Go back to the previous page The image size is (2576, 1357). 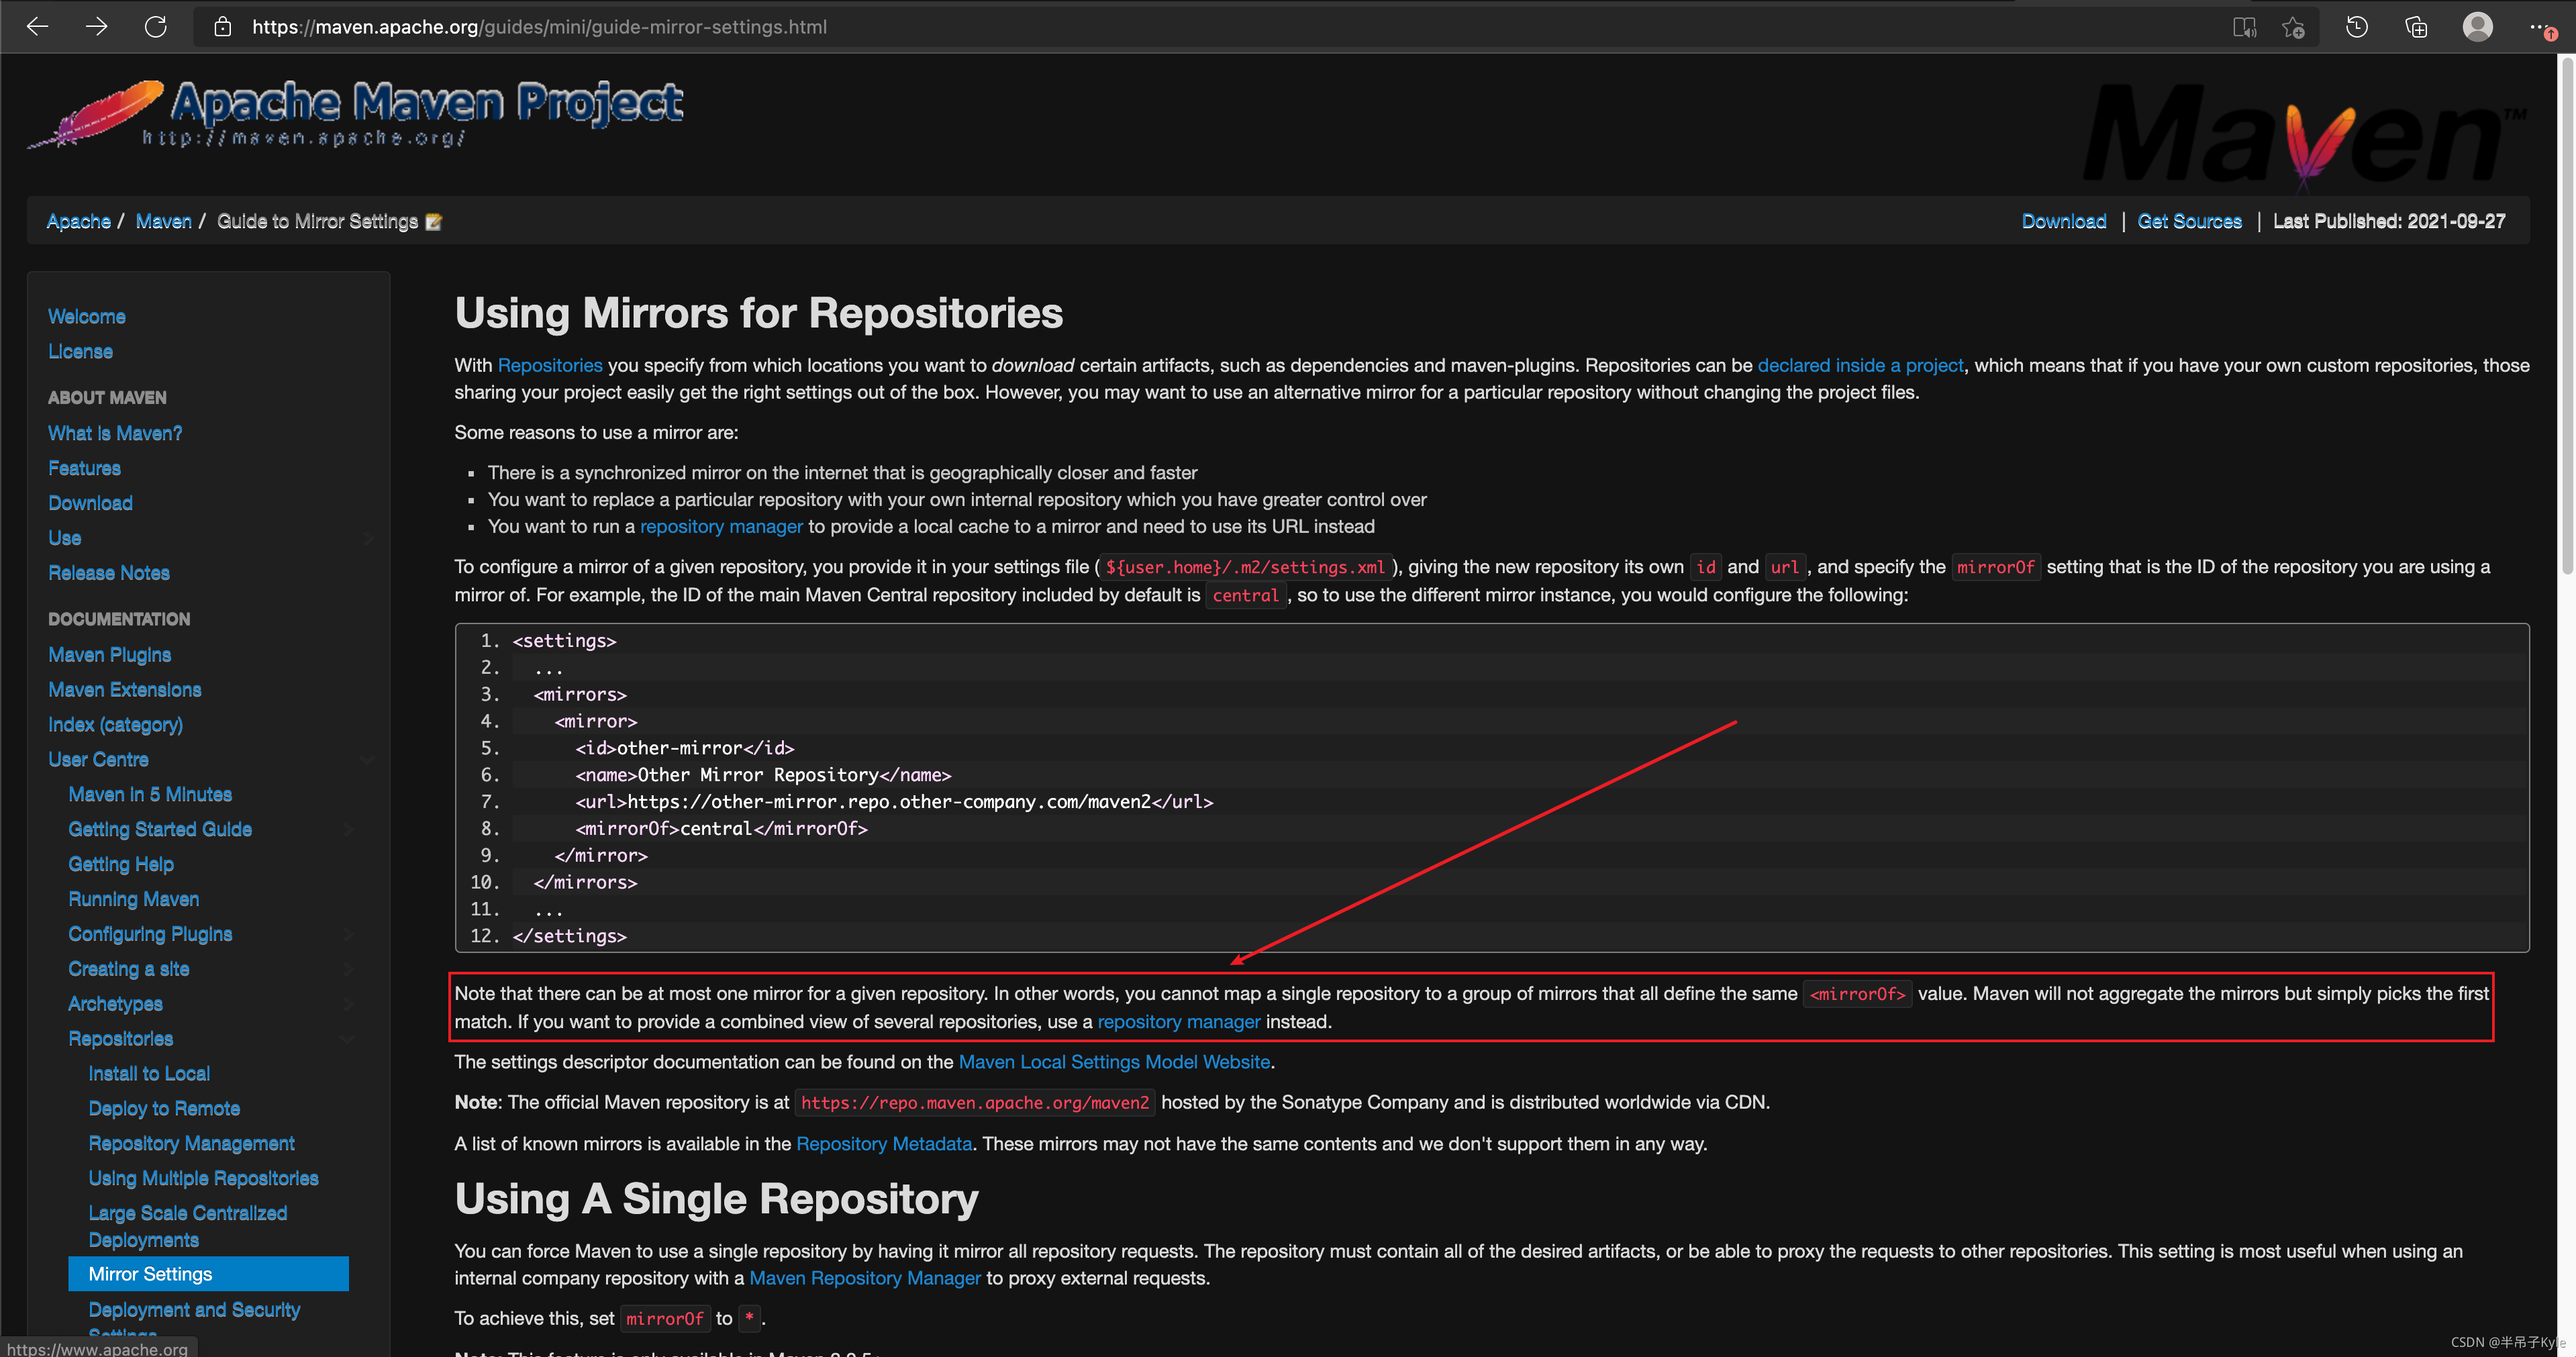pos(37,27)
